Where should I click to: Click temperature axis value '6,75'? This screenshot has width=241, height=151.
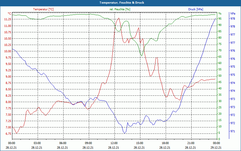click(8, 134)
